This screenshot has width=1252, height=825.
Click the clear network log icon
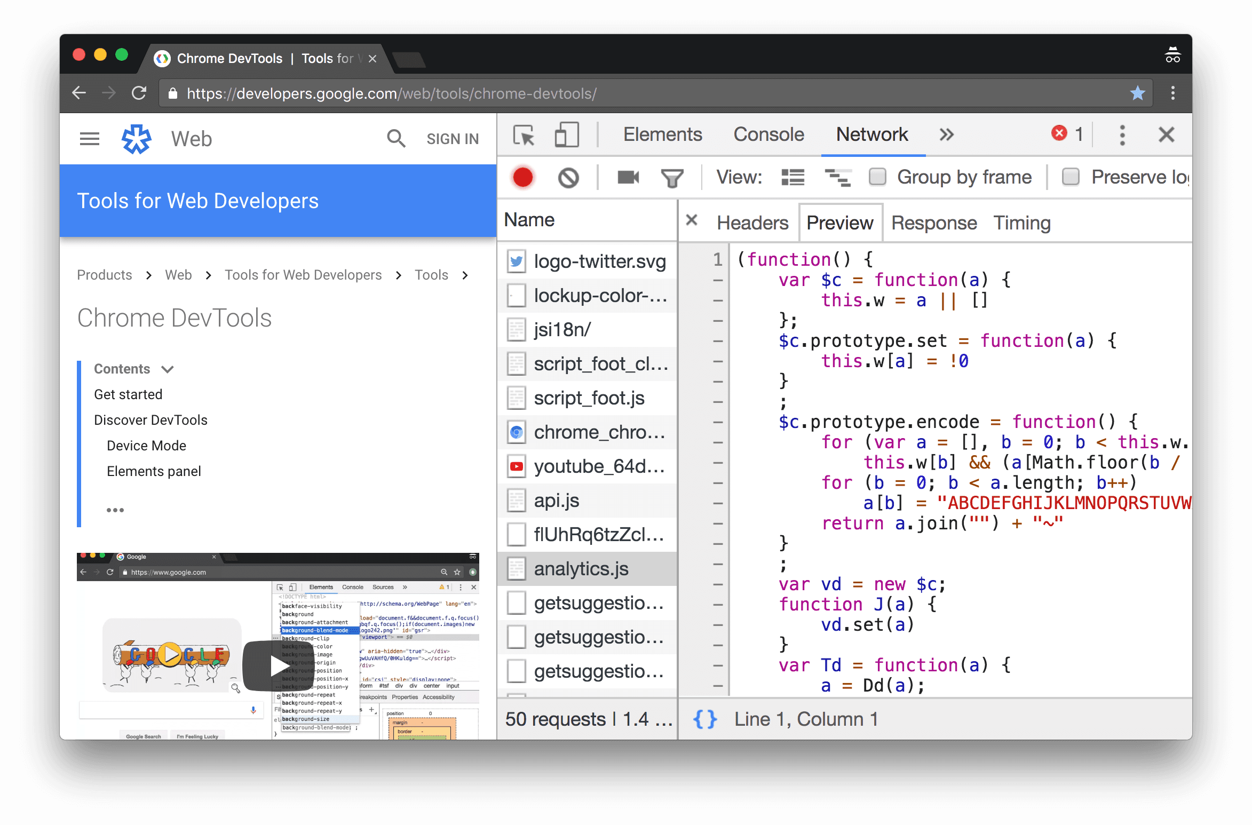tap(569, 177)
